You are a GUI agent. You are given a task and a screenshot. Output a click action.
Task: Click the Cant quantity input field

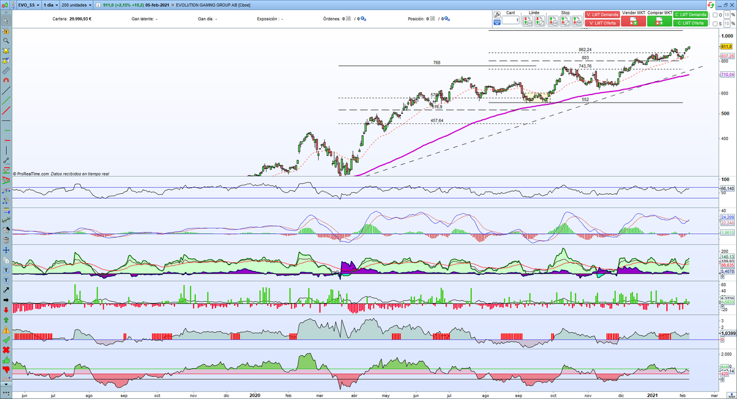coord(510,20)
